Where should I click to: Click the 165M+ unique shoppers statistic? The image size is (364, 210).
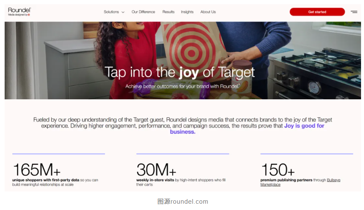37,170
